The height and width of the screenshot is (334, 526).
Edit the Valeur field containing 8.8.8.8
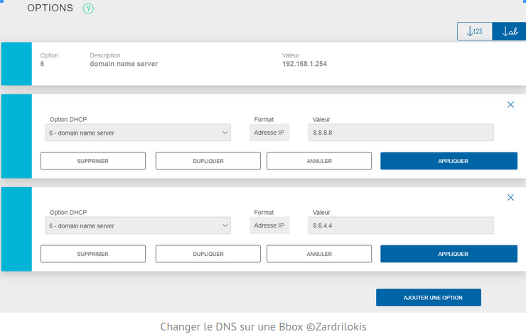pos(402,133)
